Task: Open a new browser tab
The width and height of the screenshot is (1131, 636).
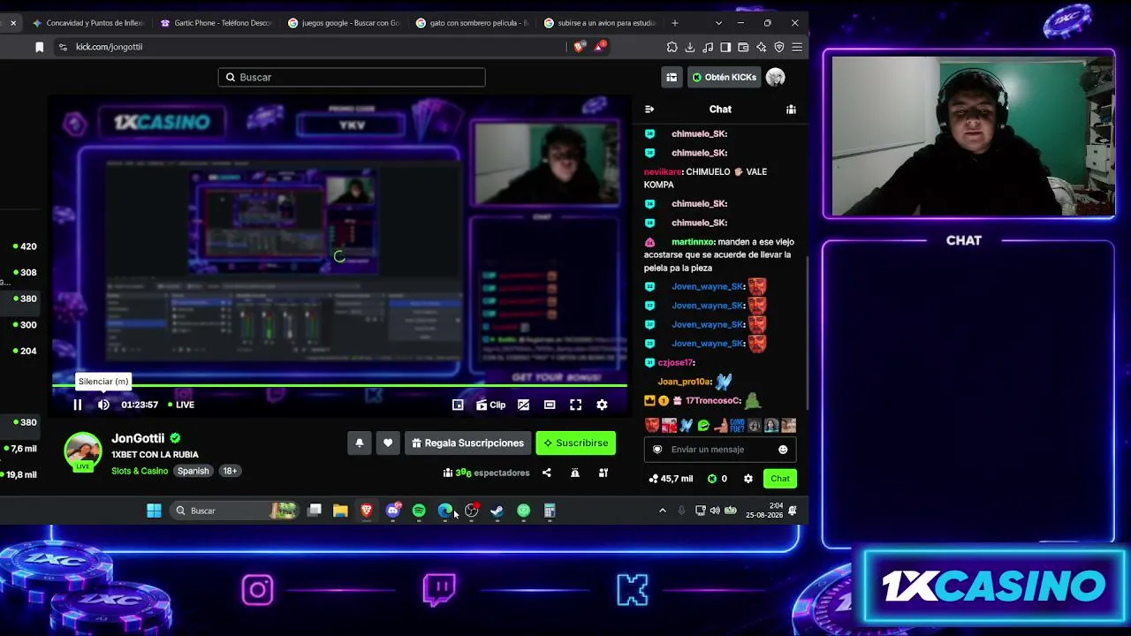Action: [675, 23]
